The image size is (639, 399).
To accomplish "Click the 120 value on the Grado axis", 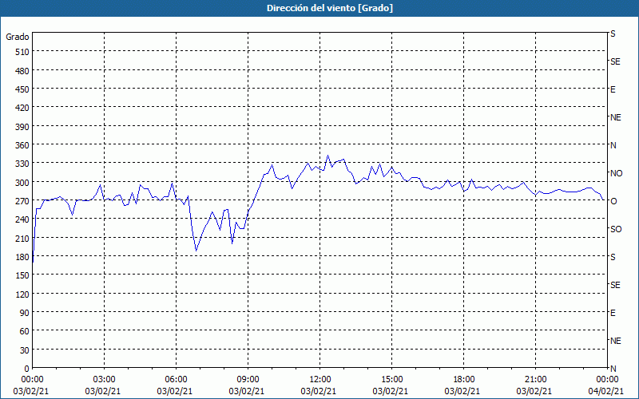I will pos(22,294).
